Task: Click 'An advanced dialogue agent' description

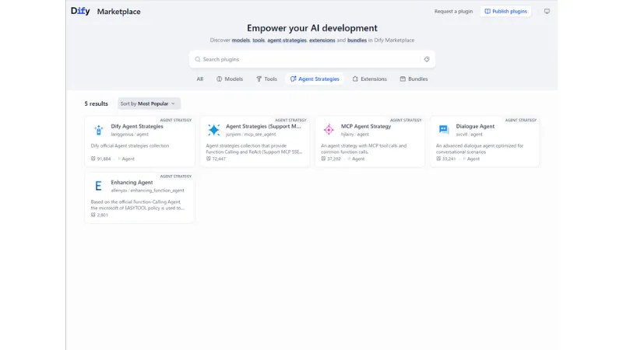Action: click(x=480, y=149)
